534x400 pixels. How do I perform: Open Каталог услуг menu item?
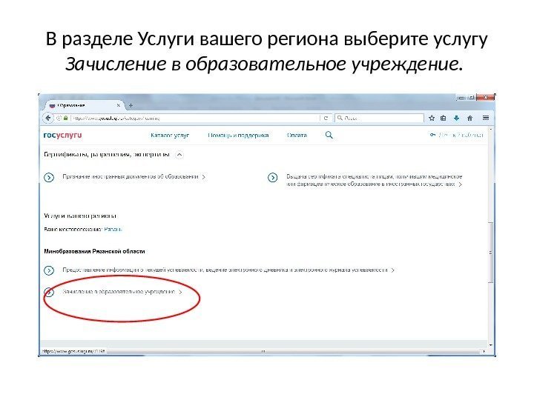click(x=170, y=135)
